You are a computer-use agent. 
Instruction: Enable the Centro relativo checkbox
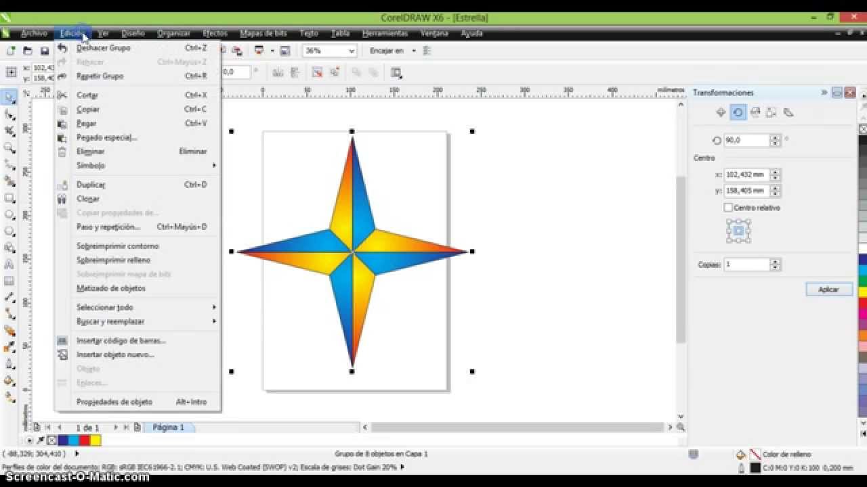pos(728,208)
